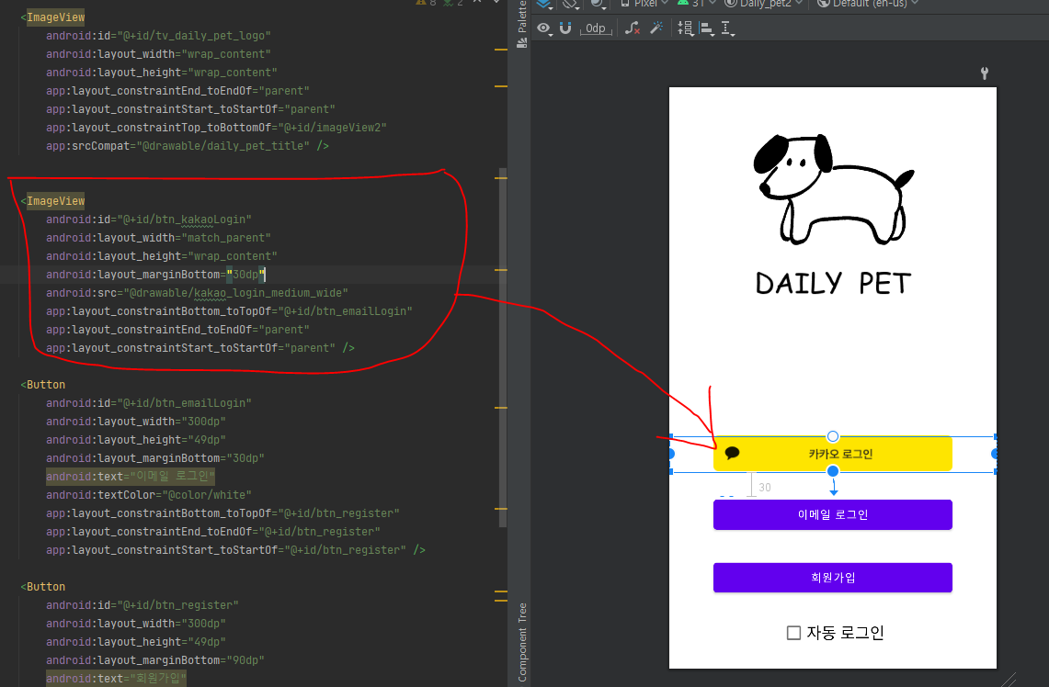Image resolution: width=1049 pixels, height=687 pixels.
Task: Click the bottom constraint handle of kakao image
Action: [832, 471]
